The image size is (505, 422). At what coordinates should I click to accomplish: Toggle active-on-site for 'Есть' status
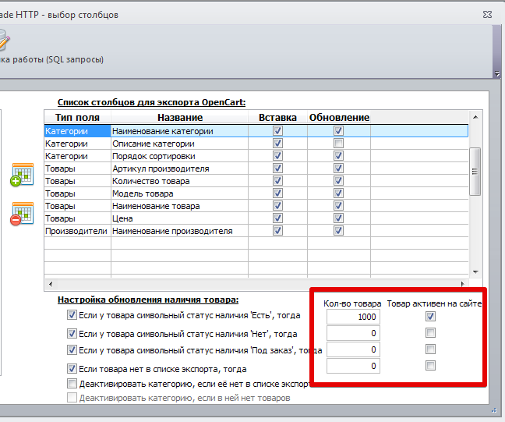click(x=430, y=316)
